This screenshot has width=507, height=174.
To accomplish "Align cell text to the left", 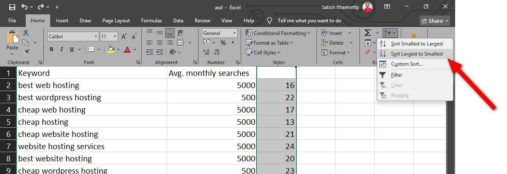I will click(150, 43).
